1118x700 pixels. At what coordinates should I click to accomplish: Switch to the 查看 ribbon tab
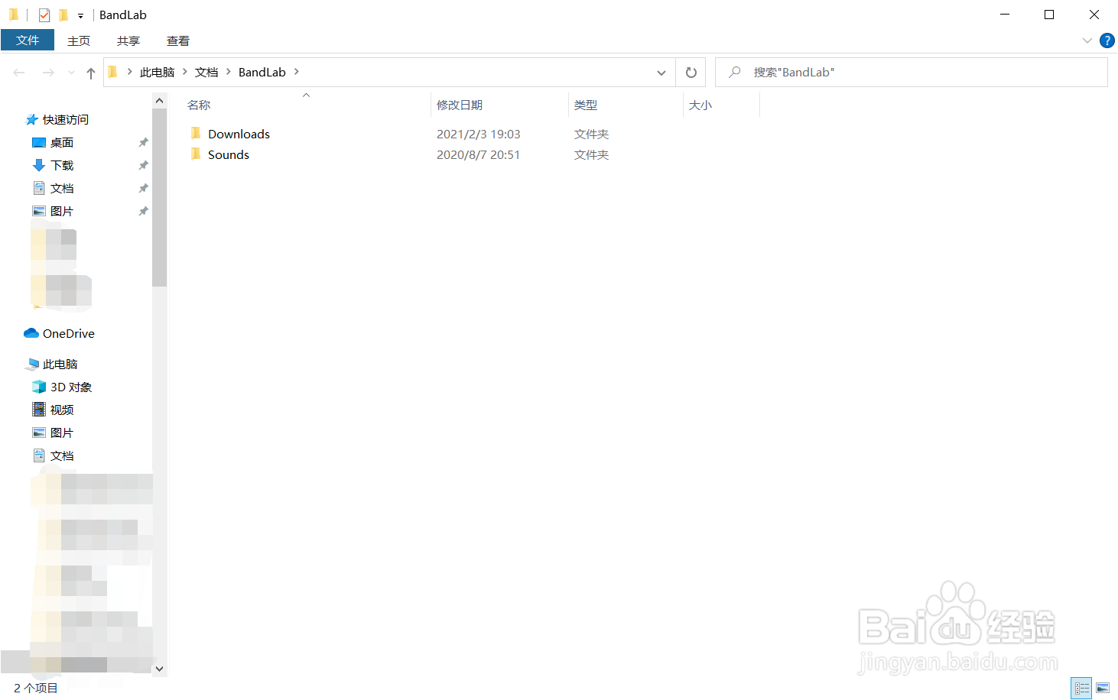pos(178,41)
